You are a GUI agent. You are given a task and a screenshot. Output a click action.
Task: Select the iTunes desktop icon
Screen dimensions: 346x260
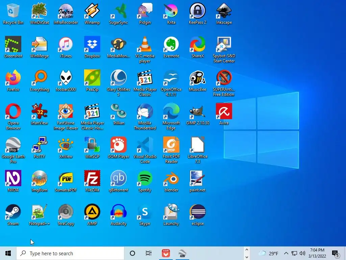pyautogui.click(x=66, y=47)
